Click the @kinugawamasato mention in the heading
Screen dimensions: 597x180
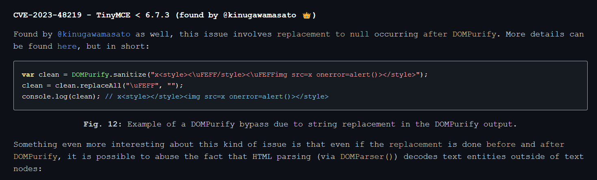point(260,15)
